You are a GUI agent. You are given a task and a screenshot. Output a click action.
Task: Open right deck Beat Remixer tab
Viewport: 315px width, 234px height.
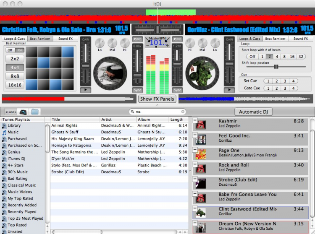tap(275, 39)
